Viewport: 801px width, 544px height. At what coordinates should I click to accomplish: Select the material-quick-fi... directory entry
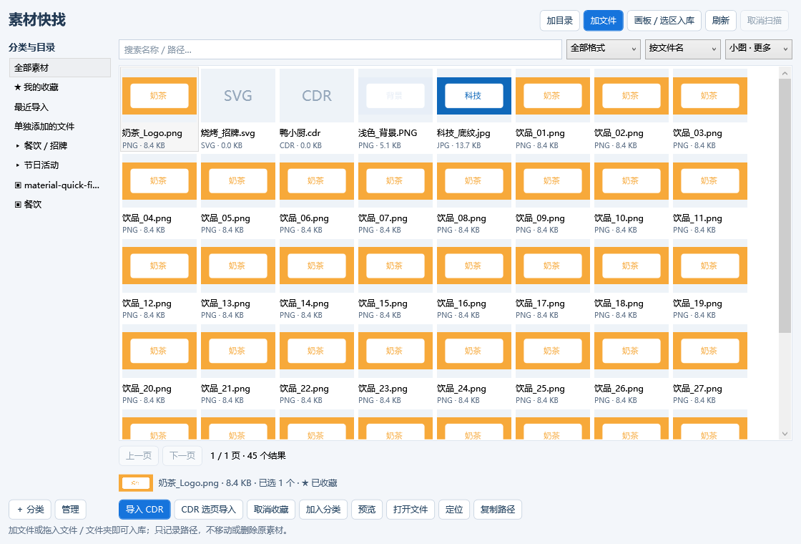point(60,185)
